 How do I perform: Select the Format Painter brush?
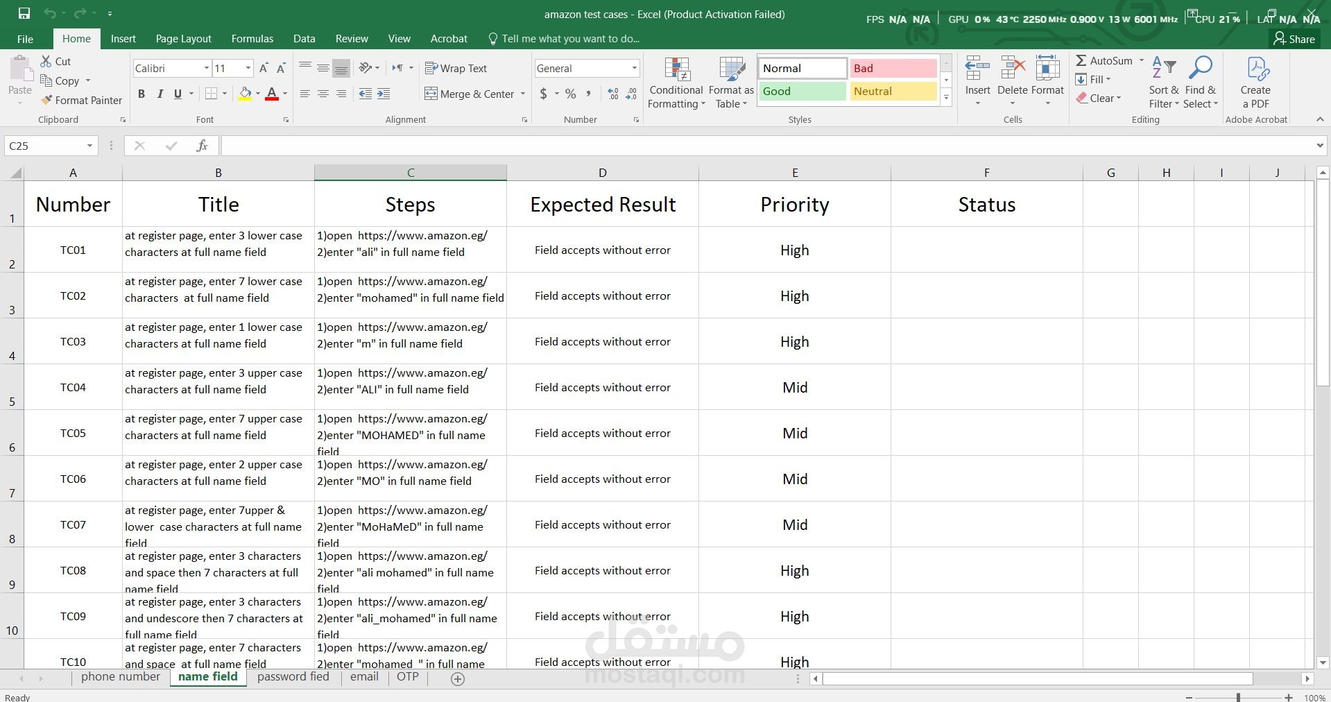[46, 101]
